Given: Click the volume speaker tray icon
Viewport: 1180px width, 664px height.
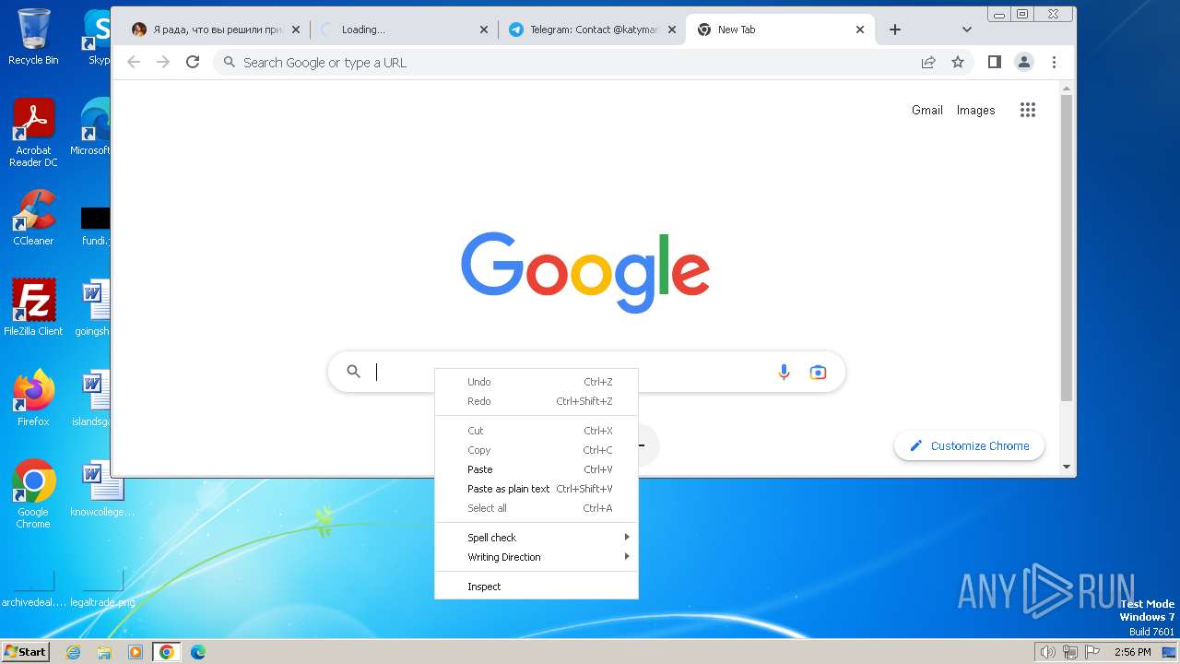Looking at the screenshot, I should [x=1047, y=652].
